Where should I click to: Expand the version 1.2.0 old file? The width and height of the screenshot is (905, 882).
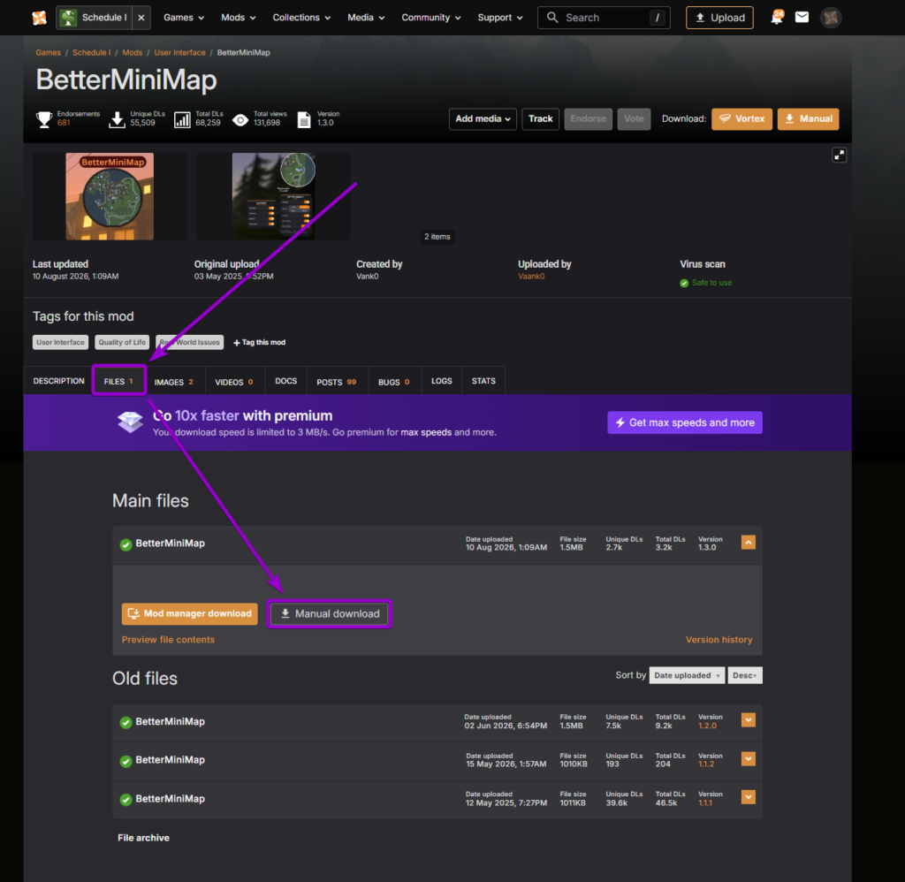tap(748, 719)
